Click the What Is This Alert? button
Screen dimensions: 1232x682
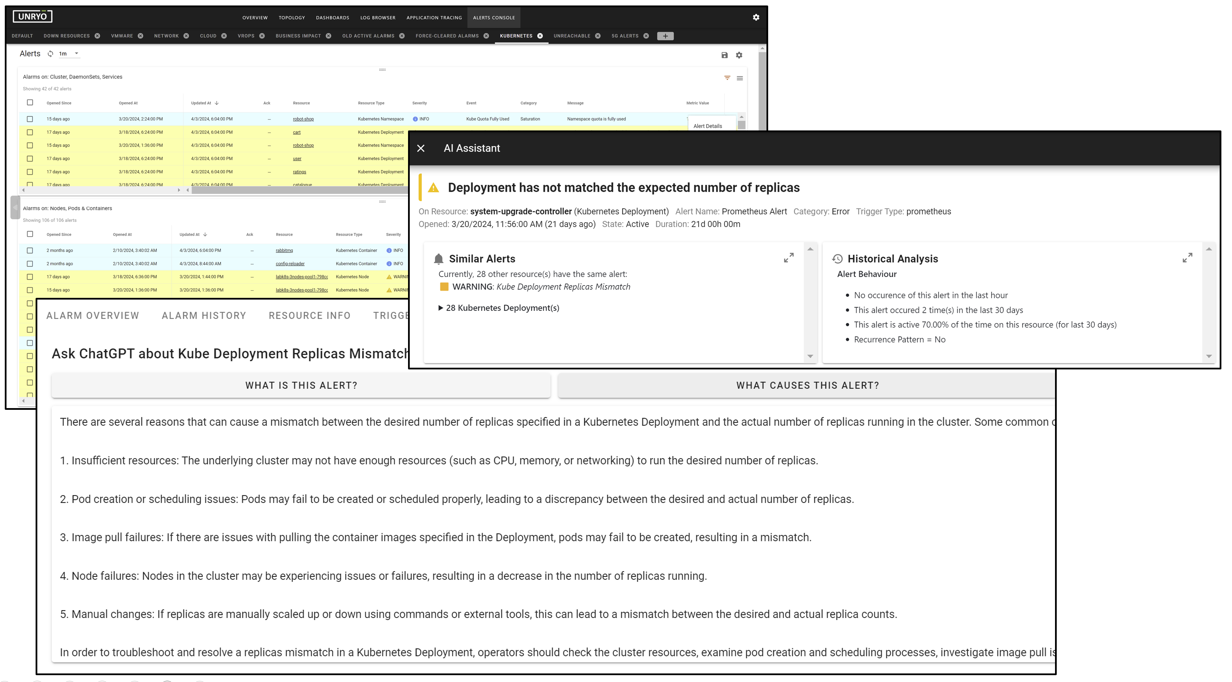pos(301,386)
